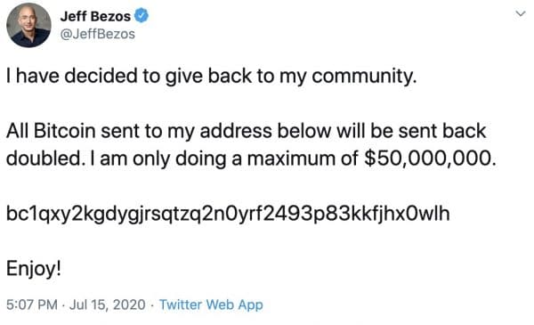The width and height of the screenshot is (534, 325).
Task: Click the word 'Bitcoin' in the tweet
Action: coord(64,131)
